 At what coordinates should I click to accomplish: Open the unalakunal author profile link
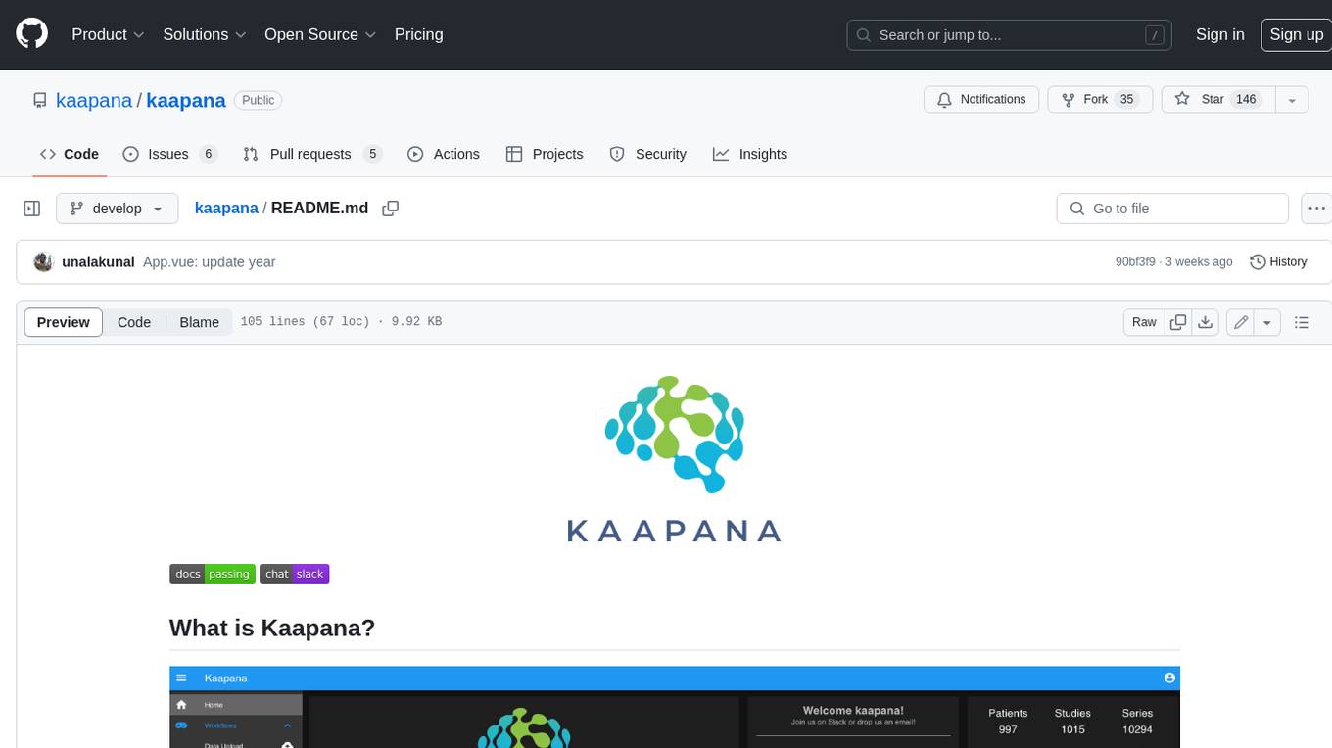98,262
